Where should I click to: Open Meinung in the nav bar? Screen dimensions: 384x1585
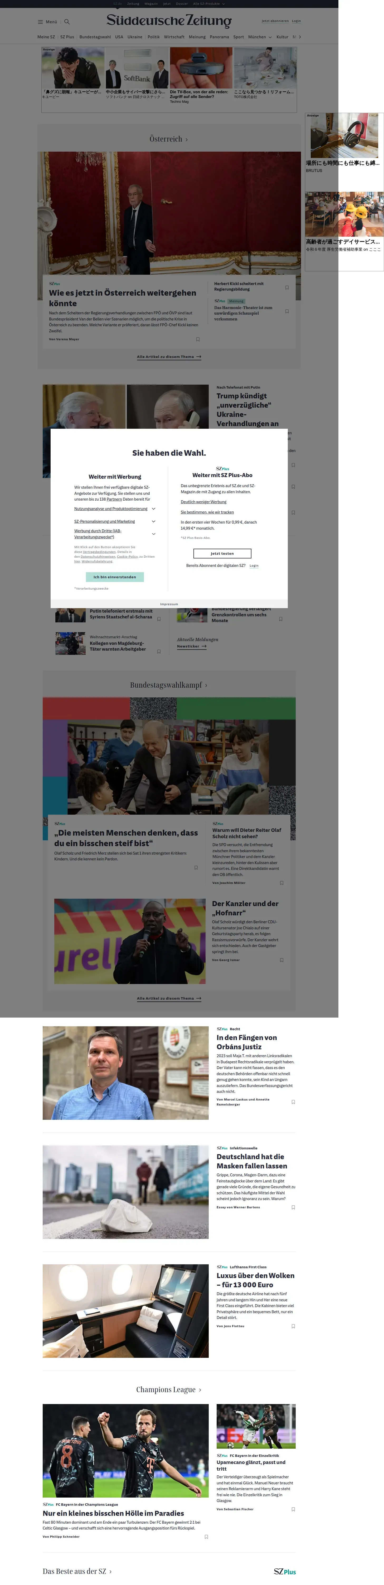tap(197, 37)
